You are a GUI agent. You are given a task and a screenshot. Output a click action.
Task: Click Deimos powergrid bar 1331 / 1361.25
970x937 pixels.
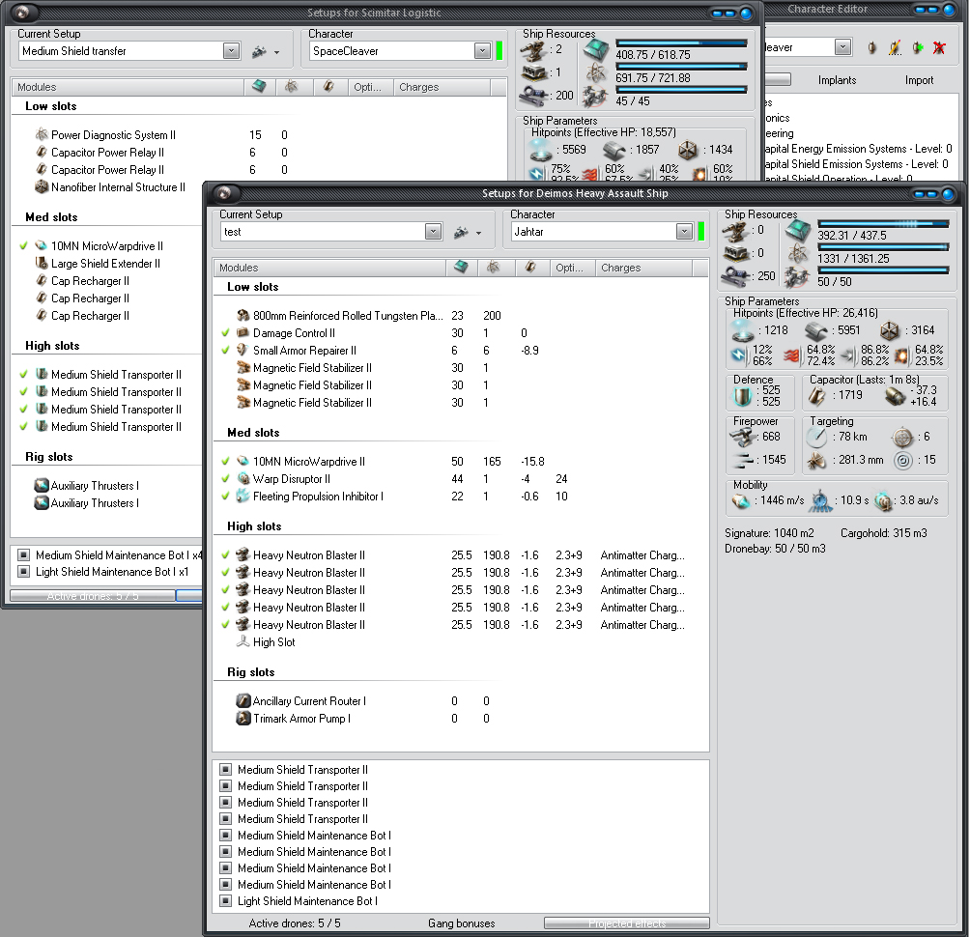883,246
